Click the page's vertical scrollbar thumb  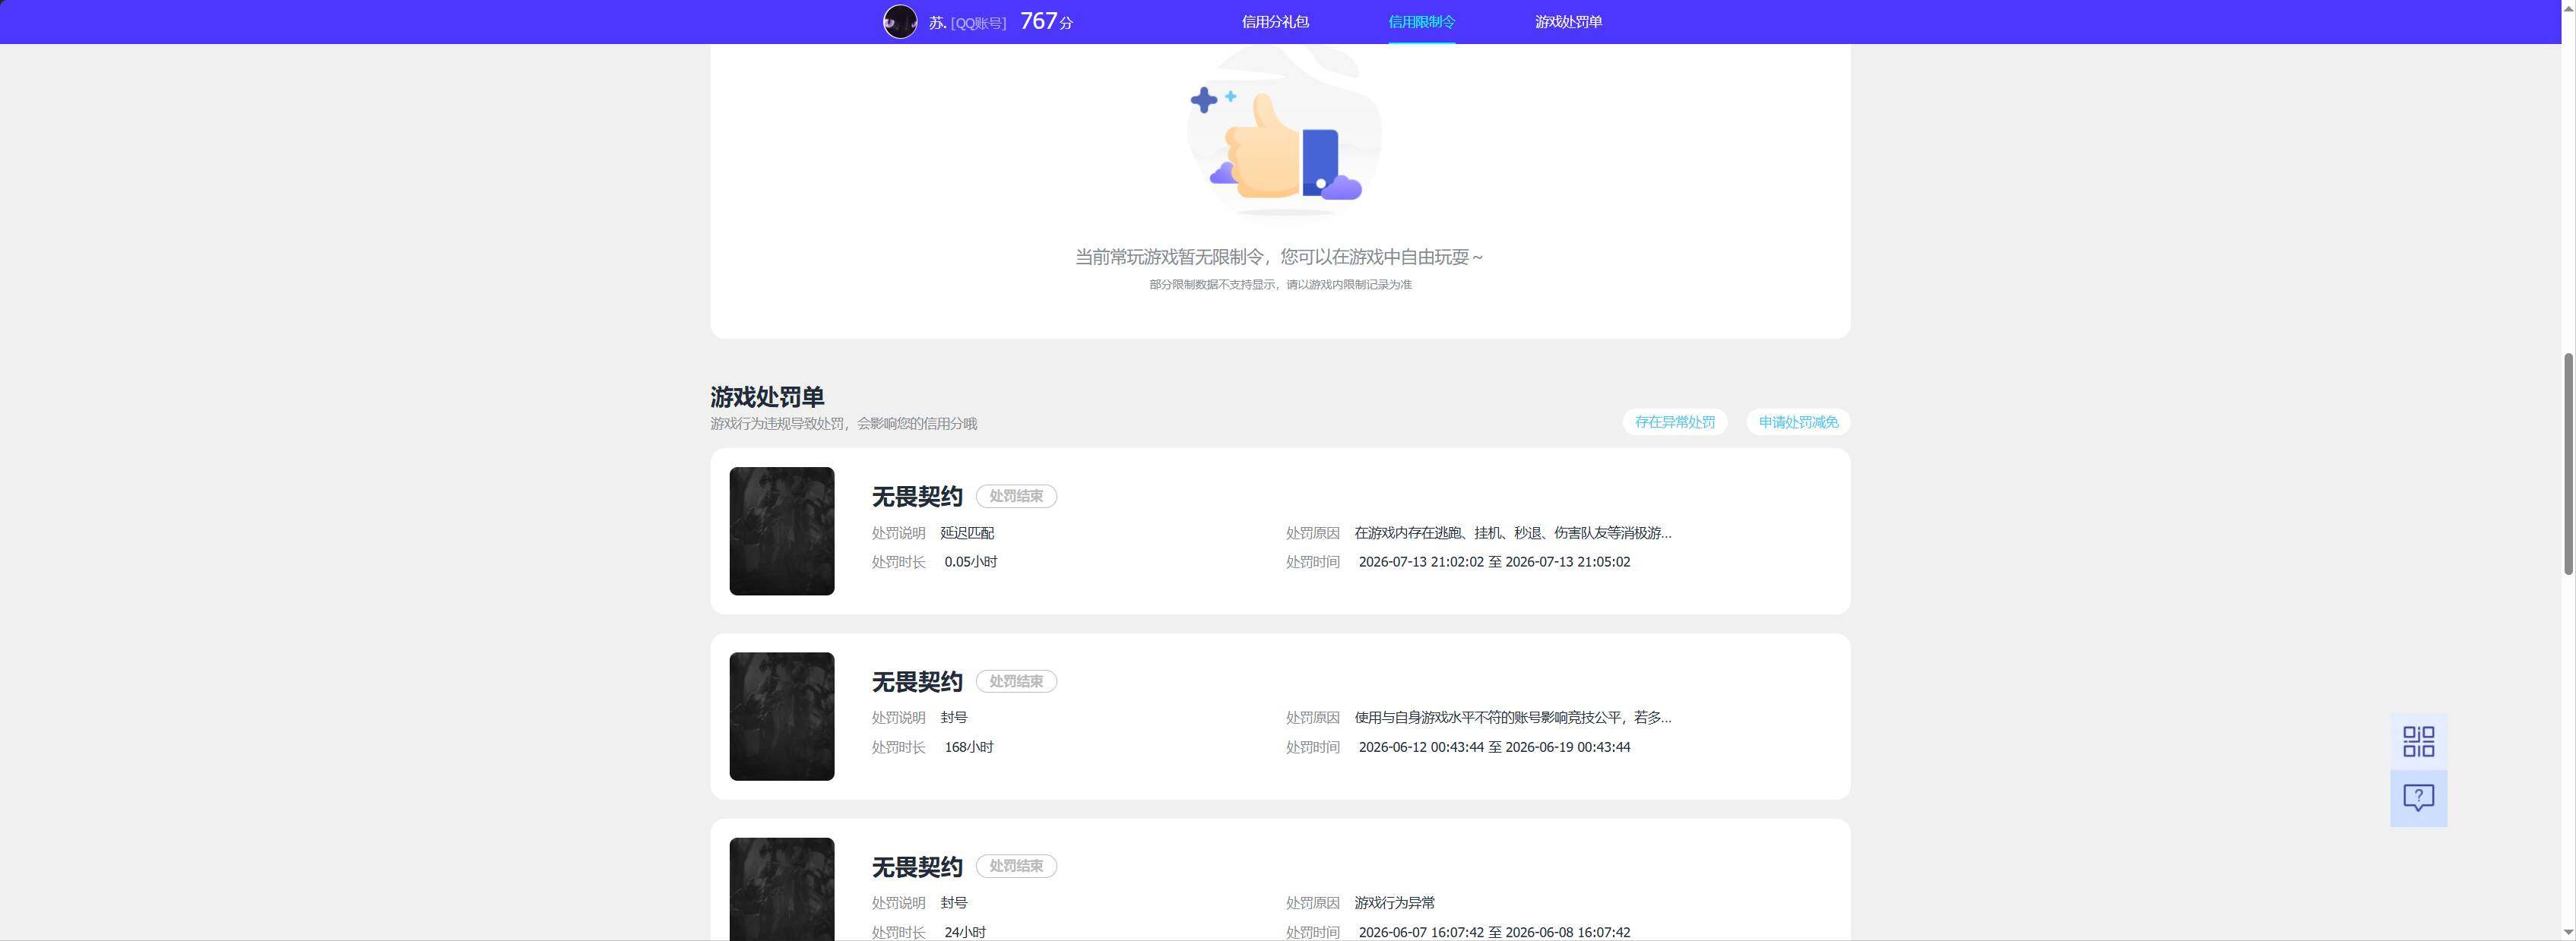point(2568,463)
